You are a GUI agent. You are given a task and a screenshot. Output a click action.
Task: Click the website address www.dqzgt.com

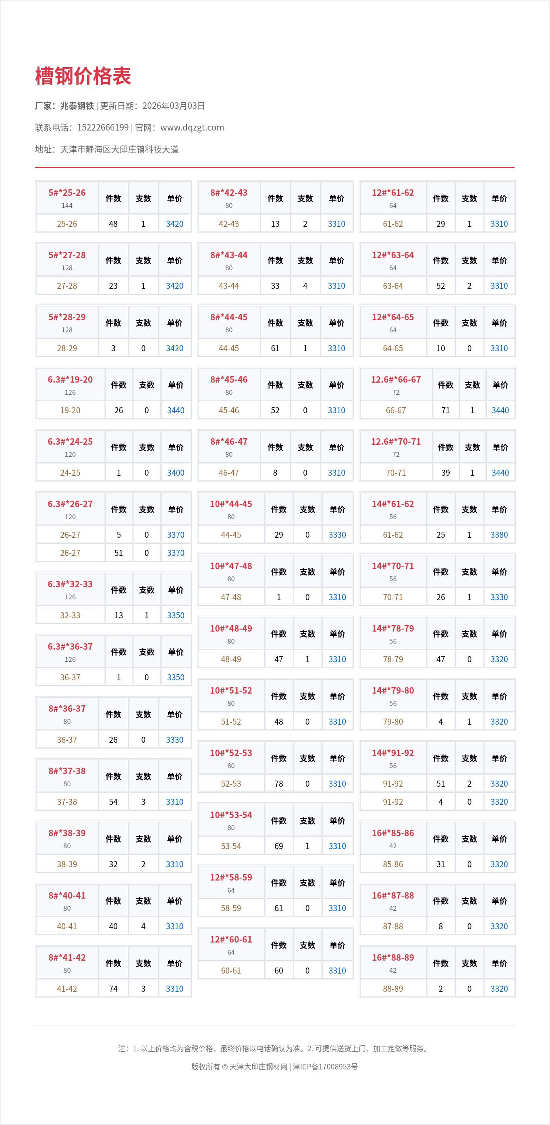(x=192, y=128)
